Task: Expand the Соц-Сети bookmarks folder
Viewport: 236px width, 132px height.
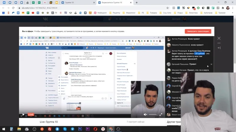Action: point(165,13)
